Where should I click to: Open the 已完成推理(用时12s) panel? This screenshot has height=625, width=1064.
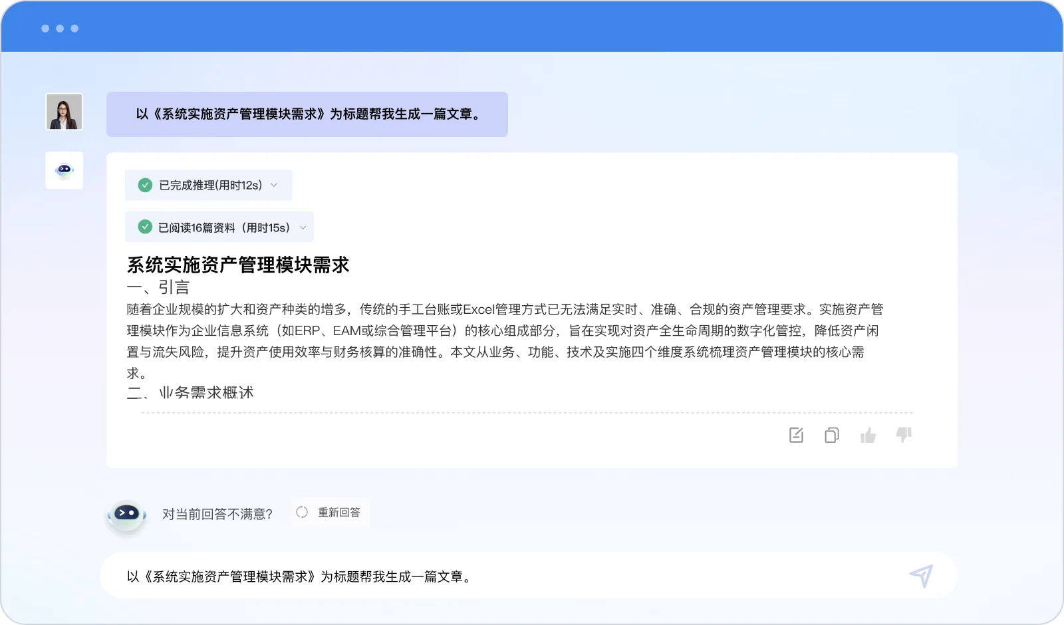point(209,186)
